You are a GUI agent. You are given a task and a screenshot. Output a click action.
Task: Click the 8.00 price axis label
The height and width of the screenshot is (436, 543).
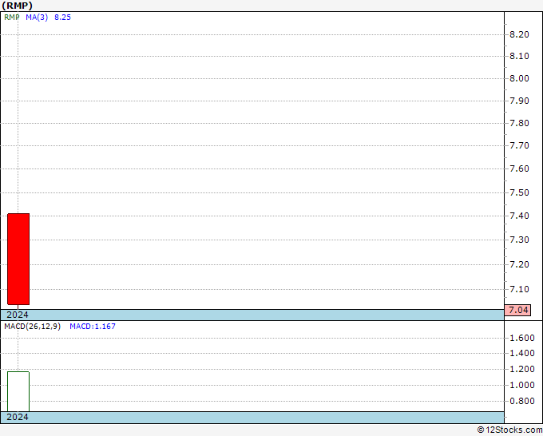pos(519,78)
